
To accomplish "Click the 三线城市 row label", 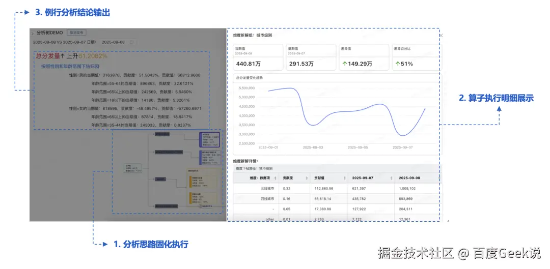I will (x=267, y=189).
